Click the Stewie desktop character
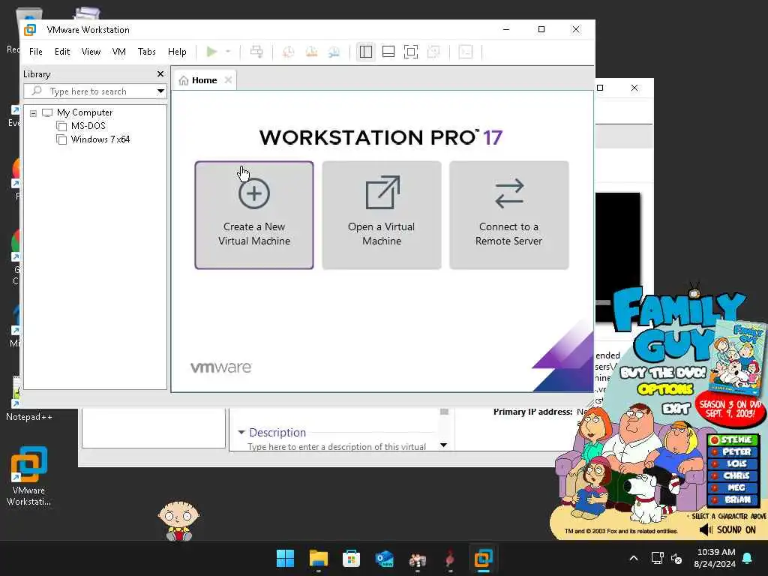The width and height of the screenshot is (768, 576). tap(178, 520)
